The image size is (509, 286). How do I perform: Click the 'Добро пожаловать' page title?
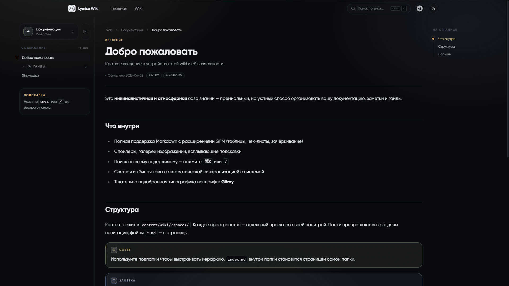tap(151, 51)
